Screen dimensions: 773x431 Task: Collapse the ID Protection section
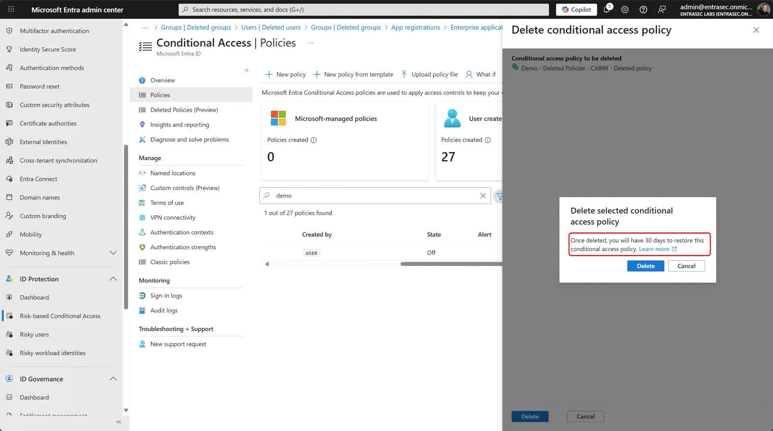pyautogui.click(x=113, y=279)
